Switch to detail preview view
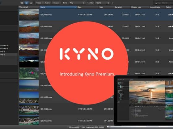Viewport: 173px width, 129px height. coord(31,3)
